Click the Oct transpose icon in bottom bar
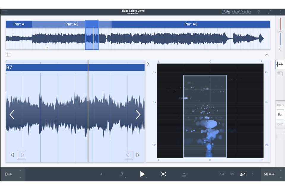285x190 pixels. pyautogui.click(x=184, y=174)
